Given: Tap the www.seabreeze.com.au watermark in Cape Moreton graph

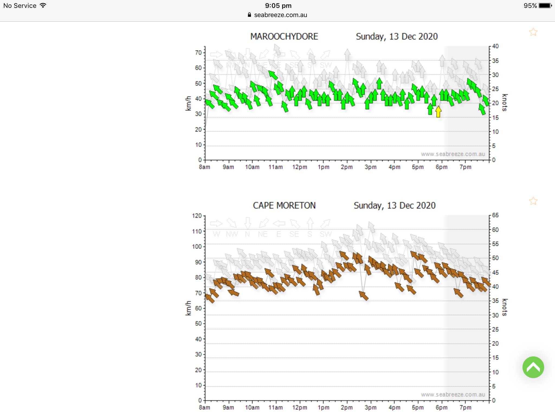Looking at the screenshot, I should click(x=453, y=395).
